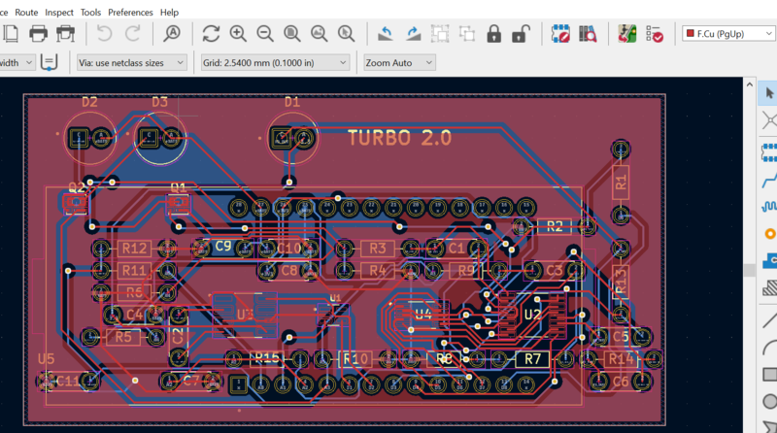Select the D1 LED label
Viewport: 777px width, 433px height.
[x=292, y=102]
